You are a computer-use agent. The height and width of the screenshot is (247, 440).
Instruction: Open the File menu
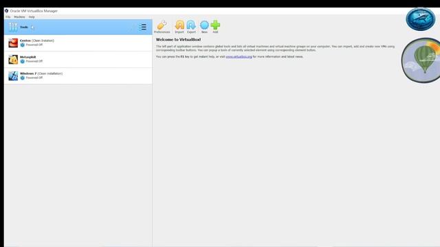[x=8, y=17]
